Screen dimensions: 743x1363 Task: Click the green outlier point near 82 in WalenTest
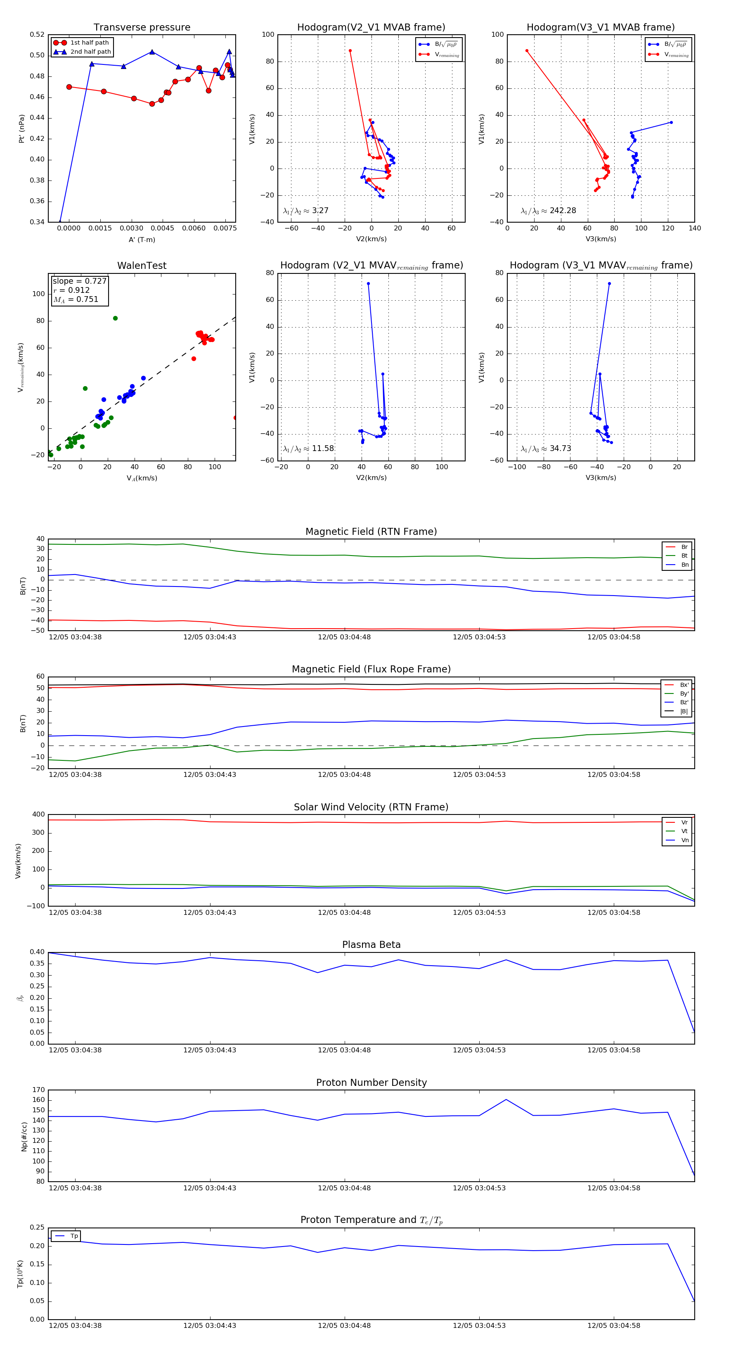[x=115, y=318]
